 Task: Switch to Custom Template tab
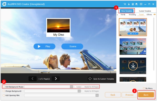tap(145, 11)
